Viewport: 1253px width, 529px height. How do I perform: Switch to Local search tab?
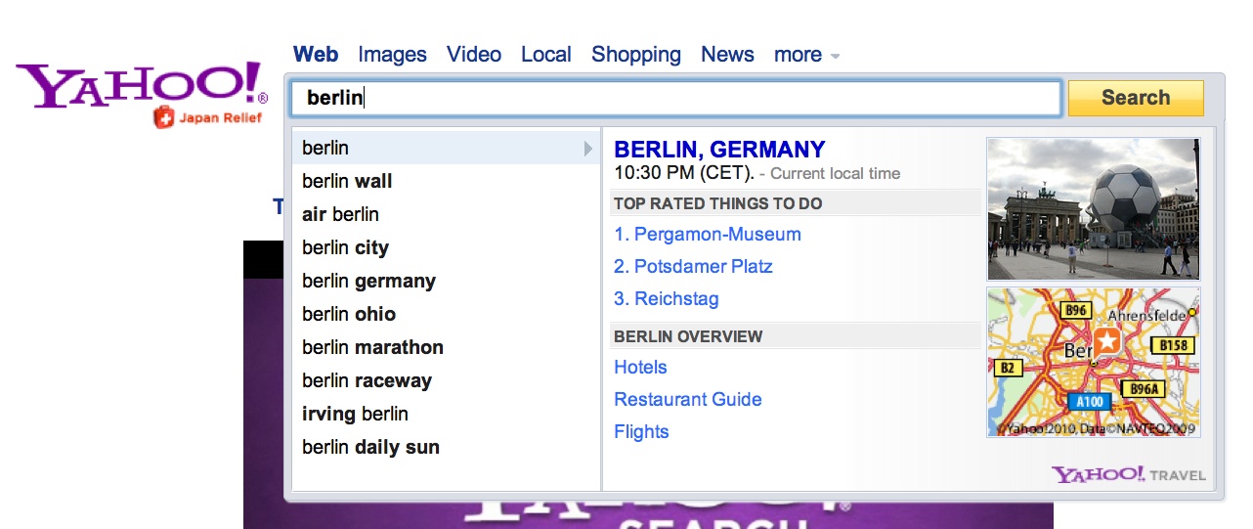point(546,55)
